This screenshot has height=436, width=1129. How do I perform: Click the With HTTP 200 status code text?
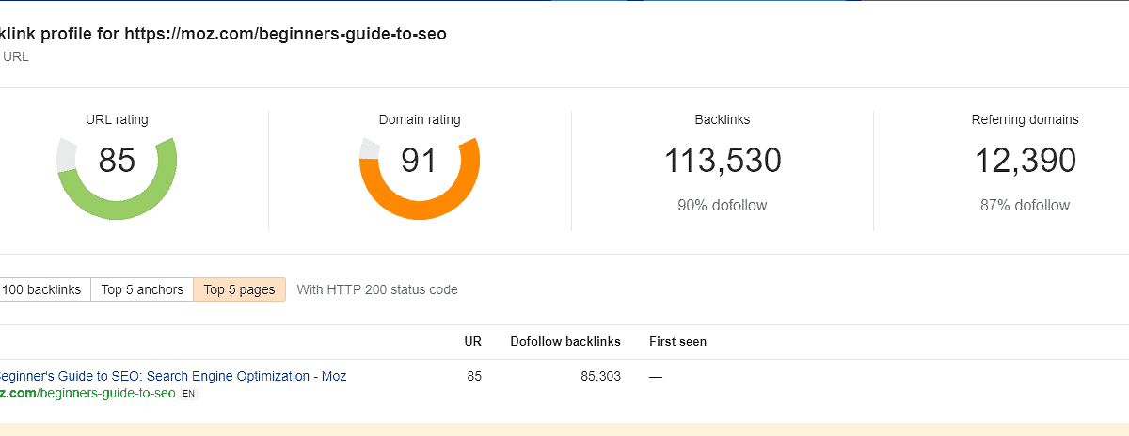point(377,289)
